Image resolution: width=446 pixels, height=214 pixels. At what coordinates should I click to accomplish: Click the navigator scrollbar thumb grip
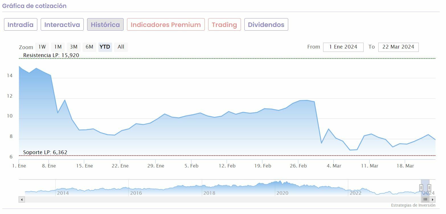click(x=425, y=200)
